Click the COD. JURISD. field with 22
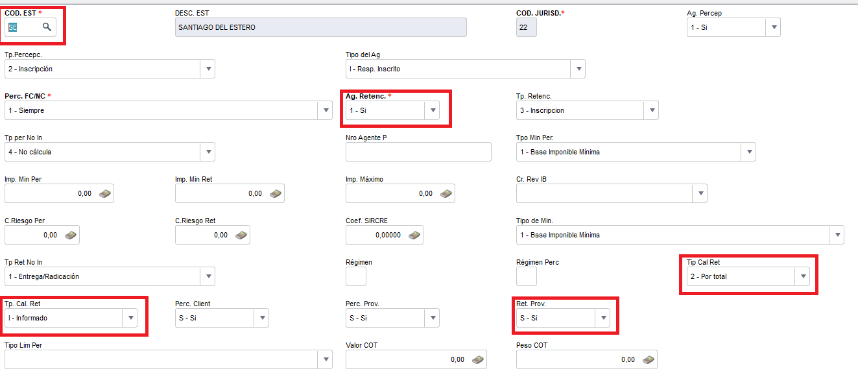Image resolution: width=858 pixels, height=373 pixels. [527, 27]
